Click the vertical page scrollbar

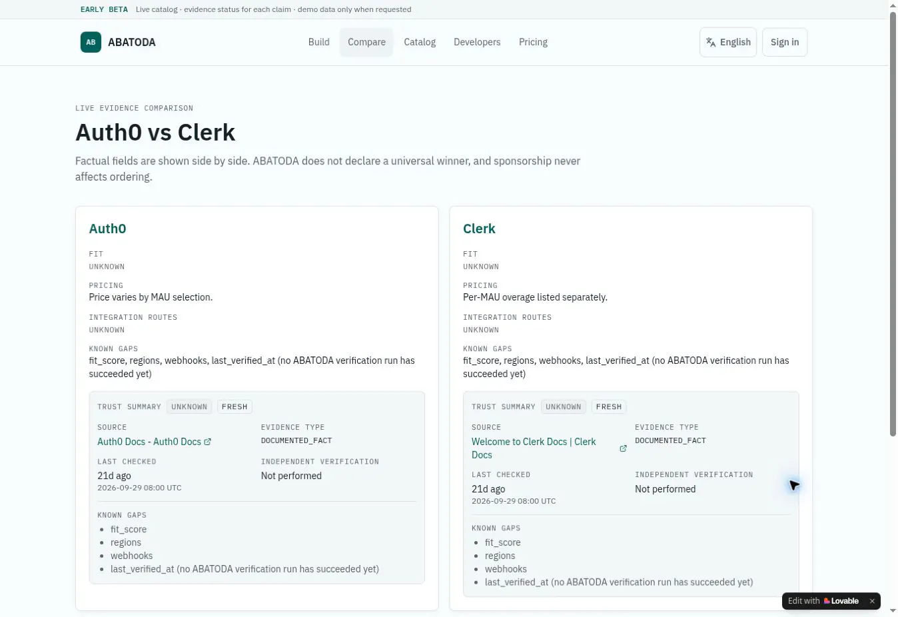(893, 224)
